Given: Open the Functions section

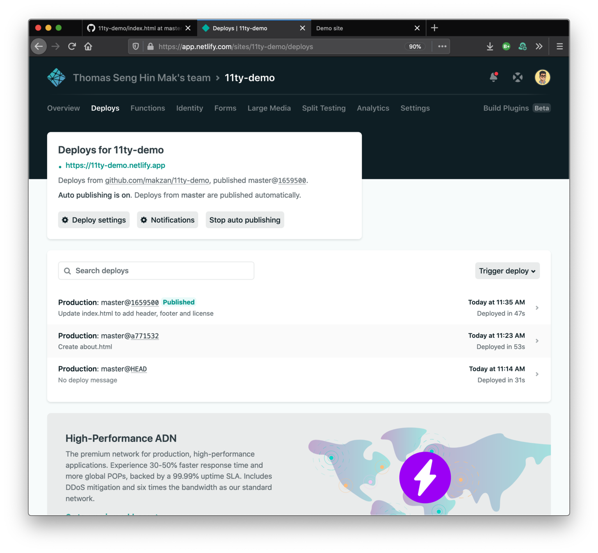Looking at the screenshot, I should pos(148,108).
